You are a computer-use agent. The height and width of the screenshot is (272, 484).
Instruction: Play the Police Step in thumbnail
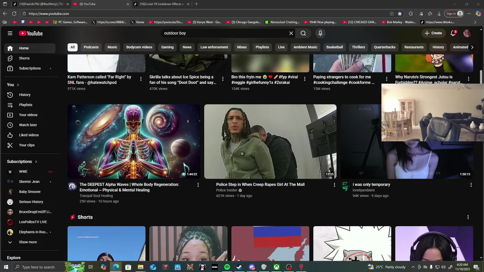270,142
